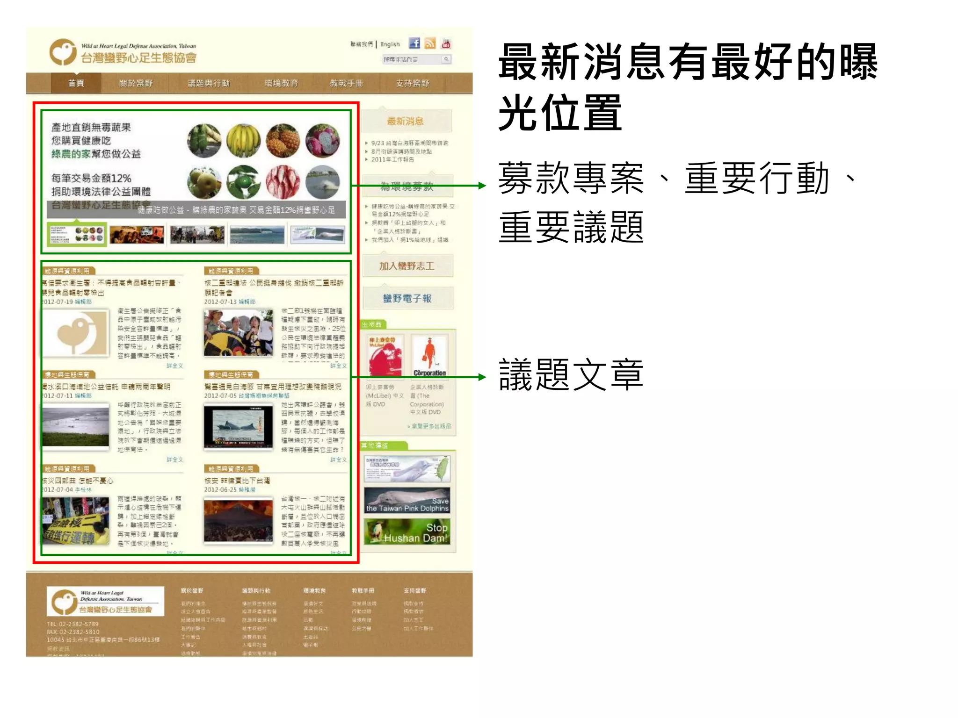Select the 首頁 navigation tab
This screenshot has width=958, height=718.
pos(76,83)
